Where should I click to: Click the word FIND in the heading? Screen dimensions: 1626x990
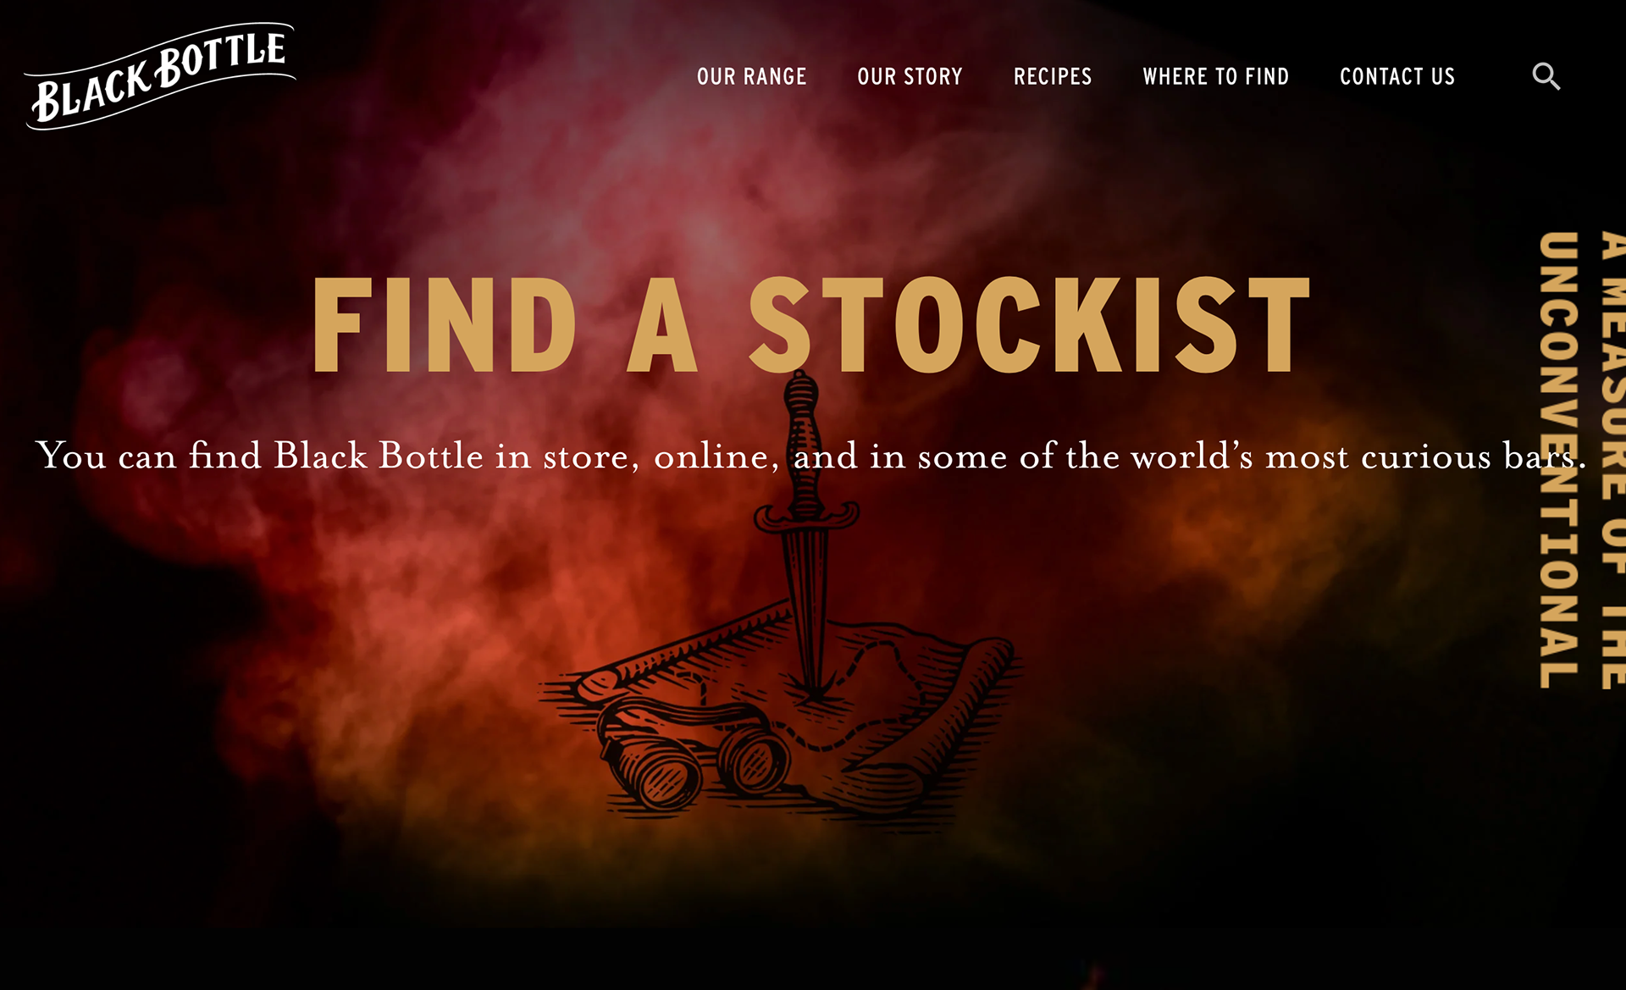click(445, 324)
